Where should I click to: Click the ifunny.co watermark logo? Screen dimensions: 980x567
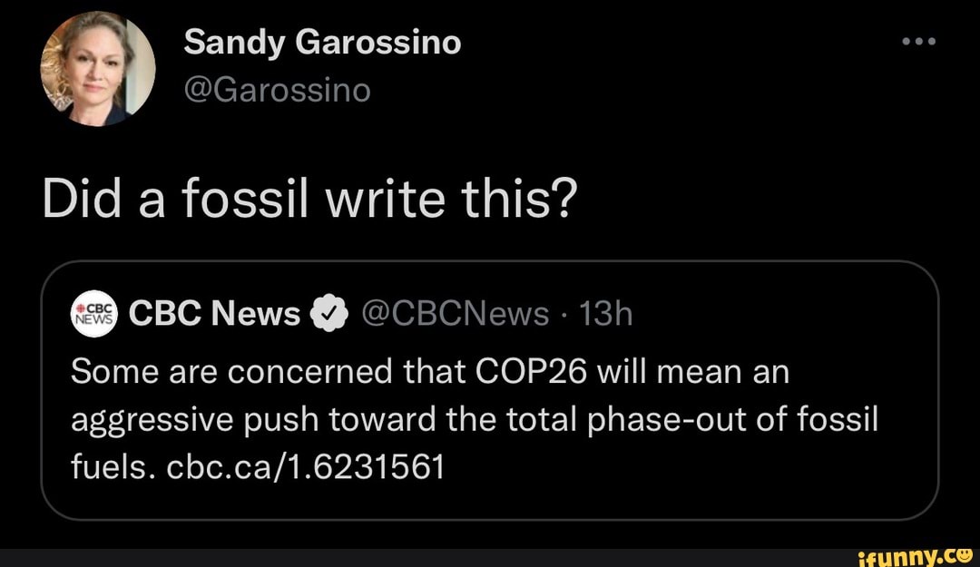916,555
